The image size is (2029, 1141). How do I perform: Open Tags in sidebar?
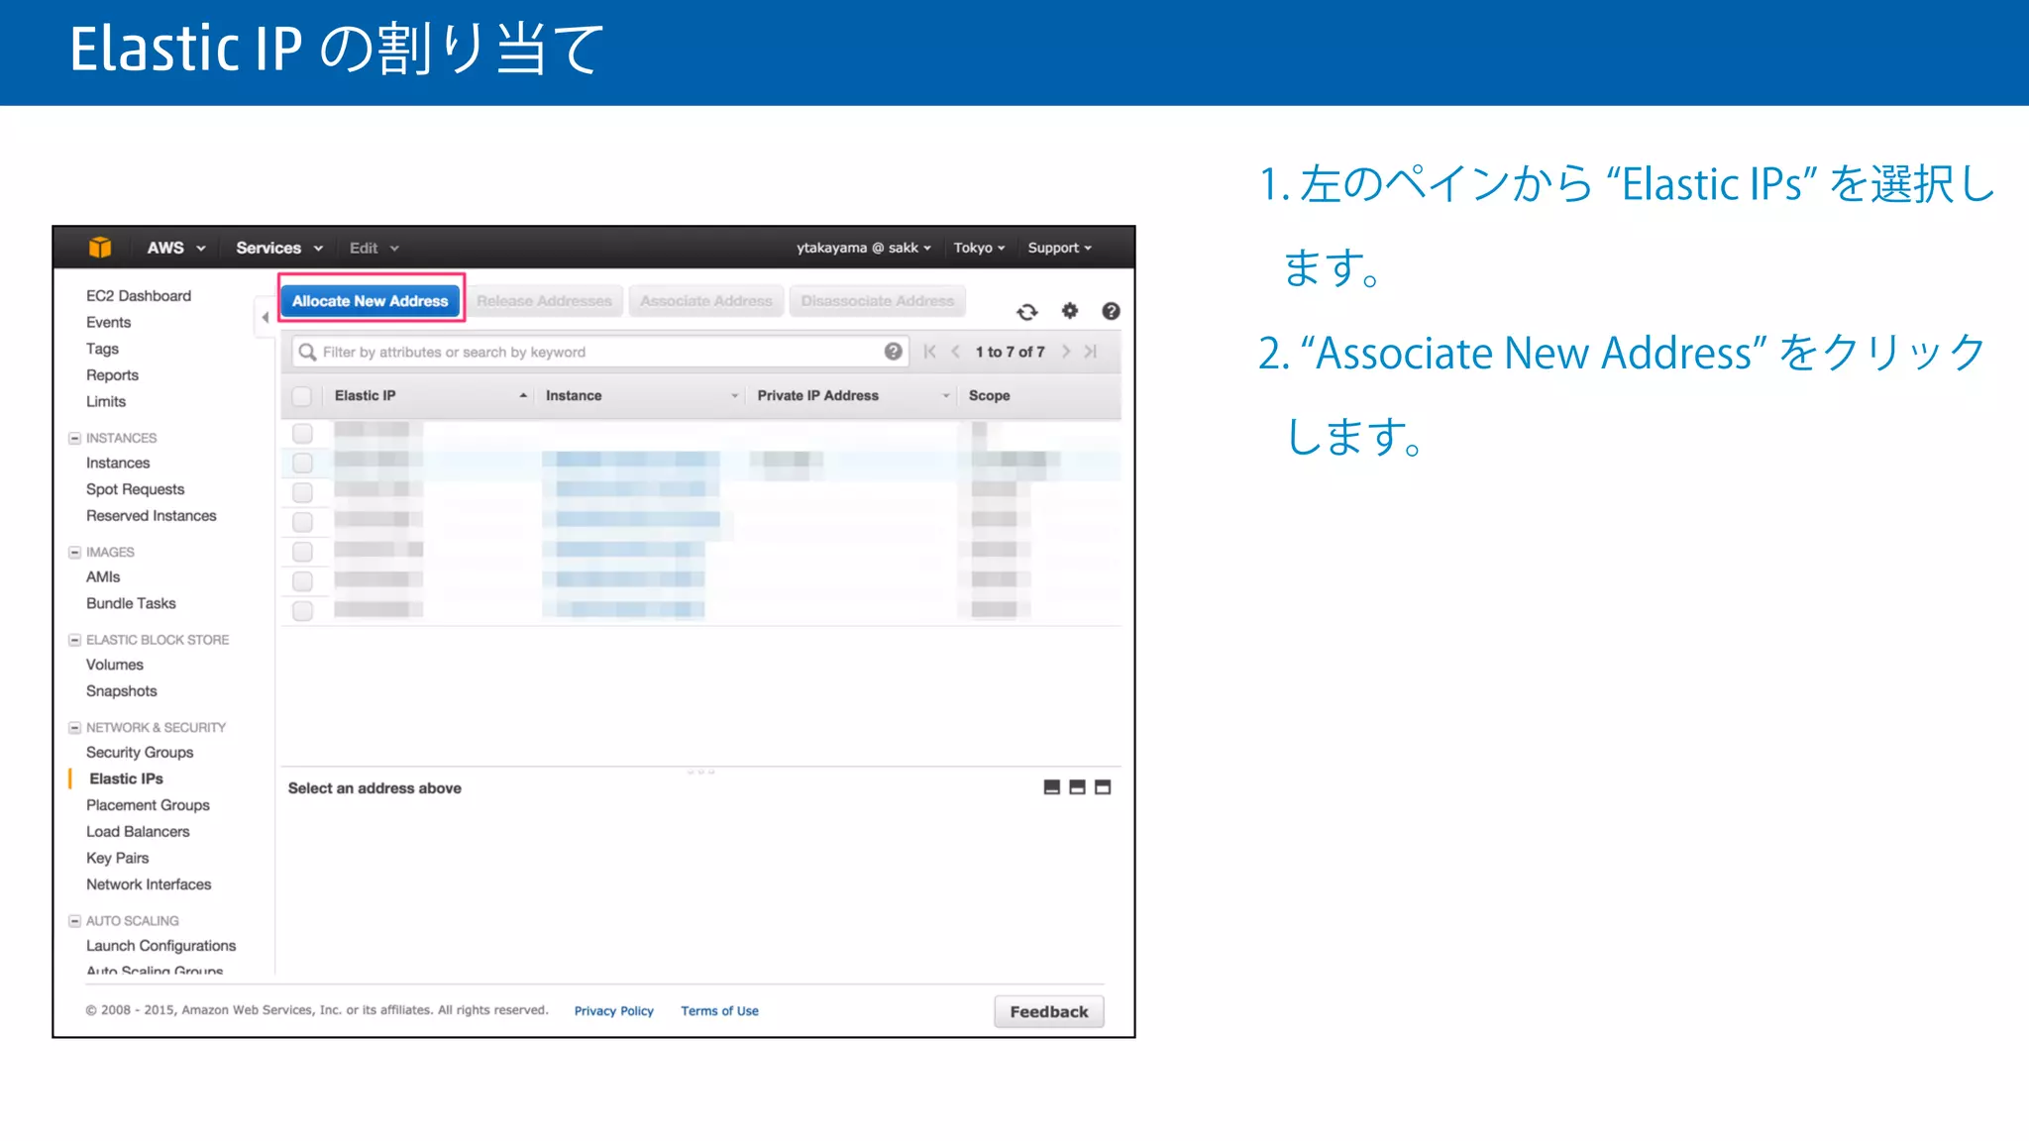coord(102,349)
